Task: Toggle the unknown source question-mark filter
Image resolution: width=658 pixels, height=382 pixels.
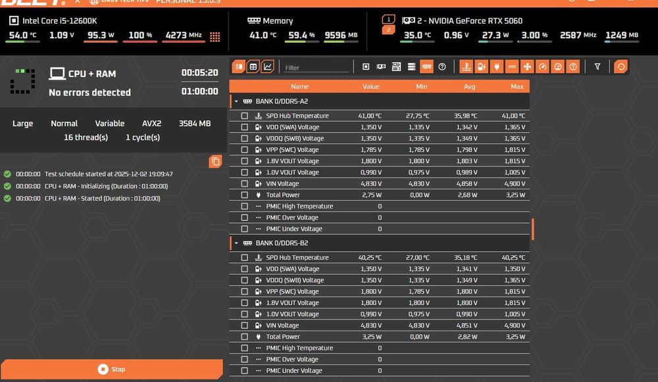Action: coord(442,66)
